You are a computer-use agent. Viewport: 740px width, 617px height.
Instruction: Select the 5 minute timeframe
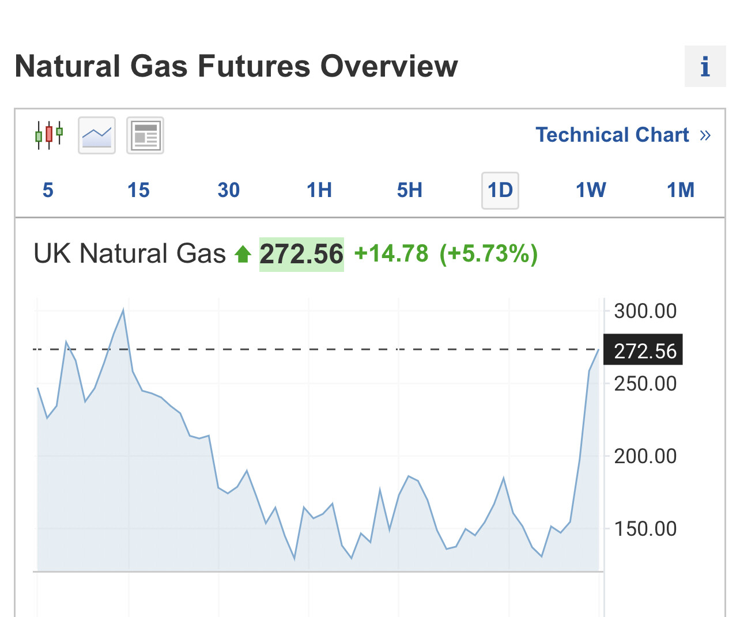tap(48, 190)
